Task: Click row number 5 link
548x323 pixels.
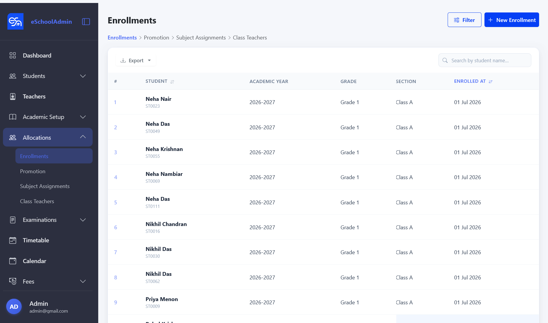Action: (x=115, y=203)
